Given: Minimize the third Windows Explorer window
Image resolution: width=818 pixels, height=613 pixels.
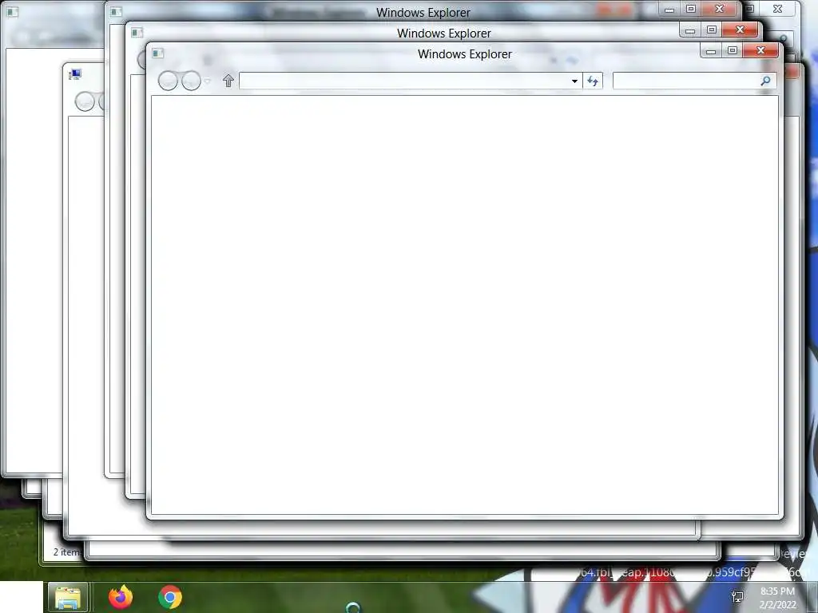Looking at the screenshot, I should [x=669, y=9].
